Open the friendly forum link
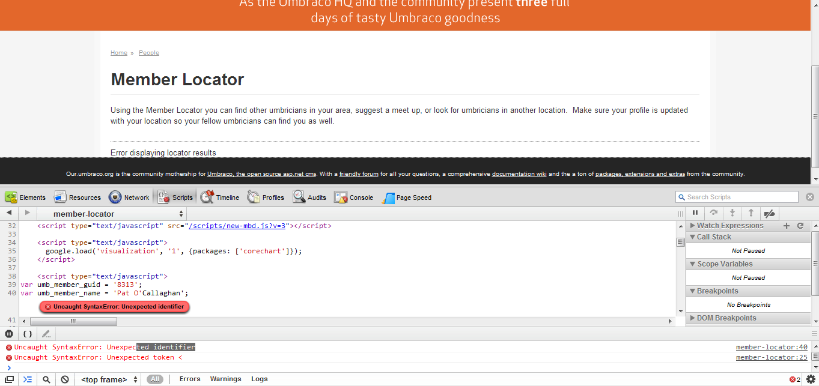This screenshot has height=386, width=819. pos(359,174)
